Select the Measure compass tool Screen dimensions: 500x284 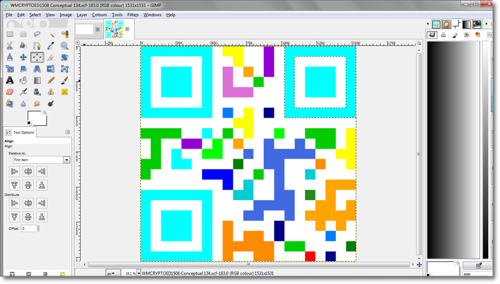[x=10, y=57]
